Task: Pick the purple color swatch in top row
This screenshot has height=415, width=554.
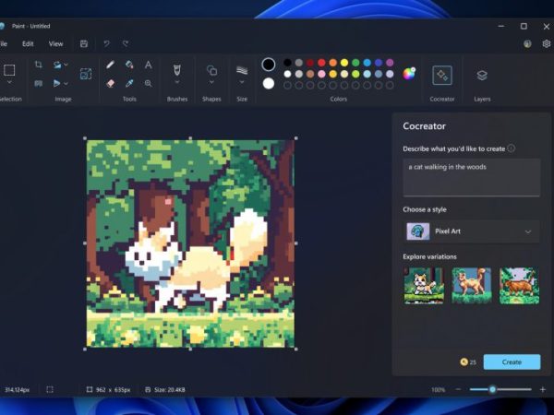Action: coord(390,63)
